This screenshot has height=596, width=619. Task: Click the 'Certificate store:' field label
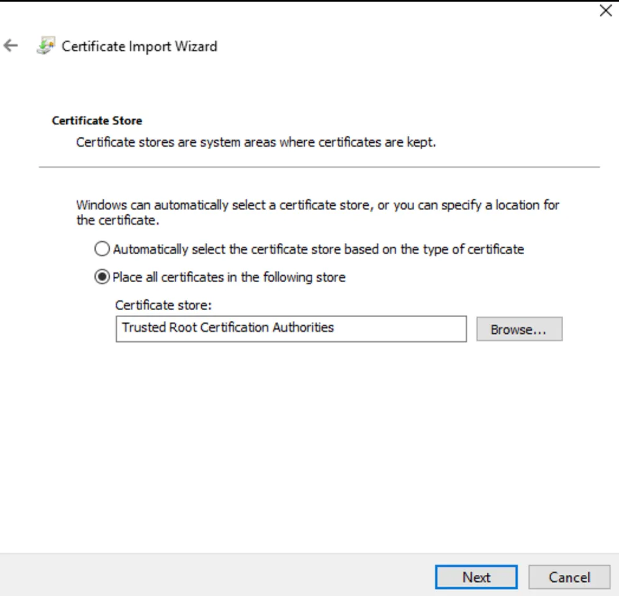[164, 305]
